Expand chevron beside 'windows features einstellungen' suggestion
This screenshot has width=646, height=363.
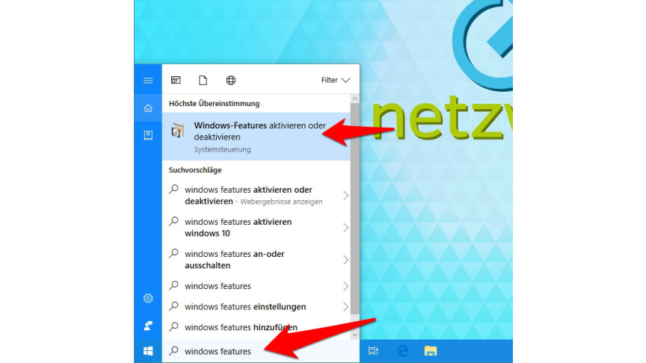pyautogui.click(x=345, y=307)
